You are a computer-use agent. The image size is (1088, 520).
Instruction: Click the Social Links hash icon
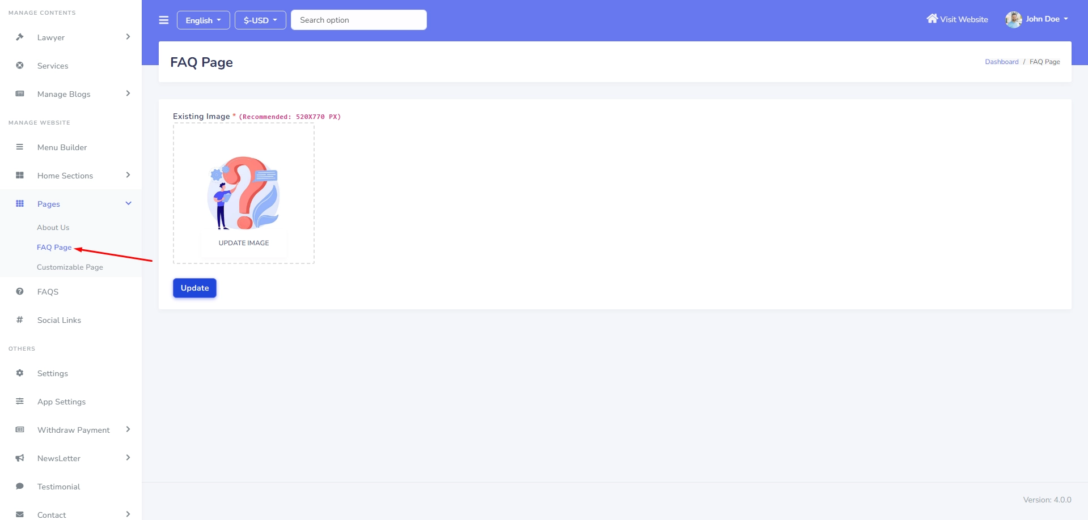[x=20, y=320]
